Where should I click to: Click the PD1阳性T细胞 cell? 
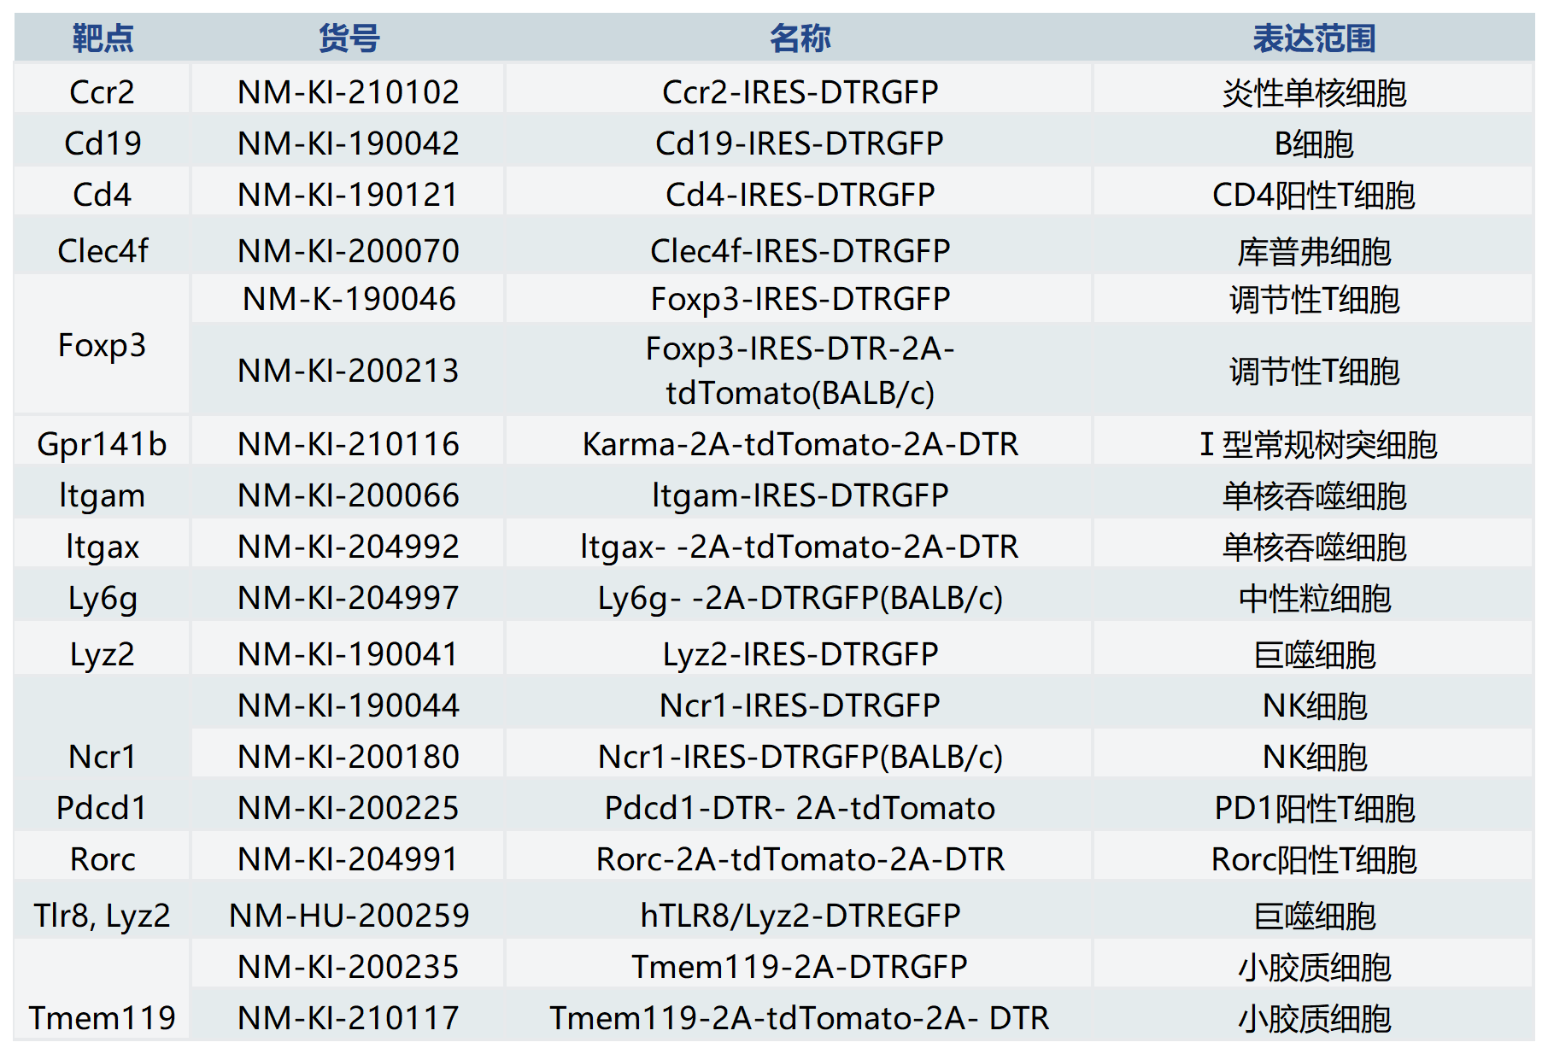click(x=1314, y=807)
